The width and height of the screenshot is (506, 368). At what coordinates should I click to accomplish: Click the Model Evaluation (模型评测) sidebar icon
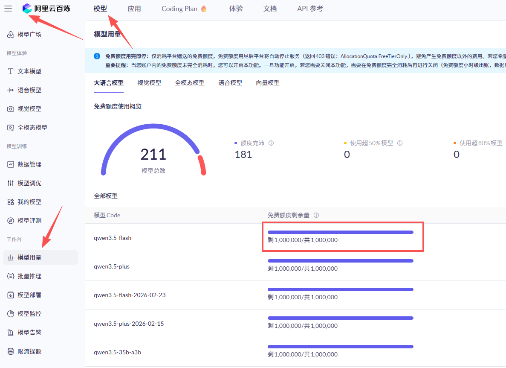pyautogui.click(x=11, y=221)
